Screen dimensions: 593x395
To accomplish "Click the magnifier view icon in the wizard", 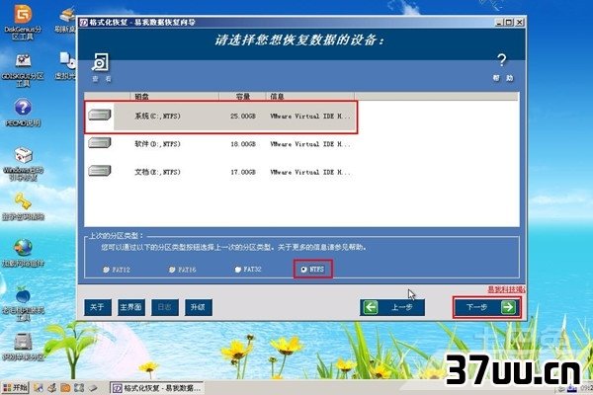I will 100,62.
